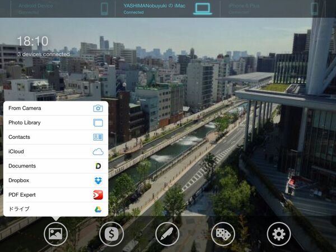Click the Android Device phone icon
This screenshot has height=252, width=336.
click(x=104, y=9)
